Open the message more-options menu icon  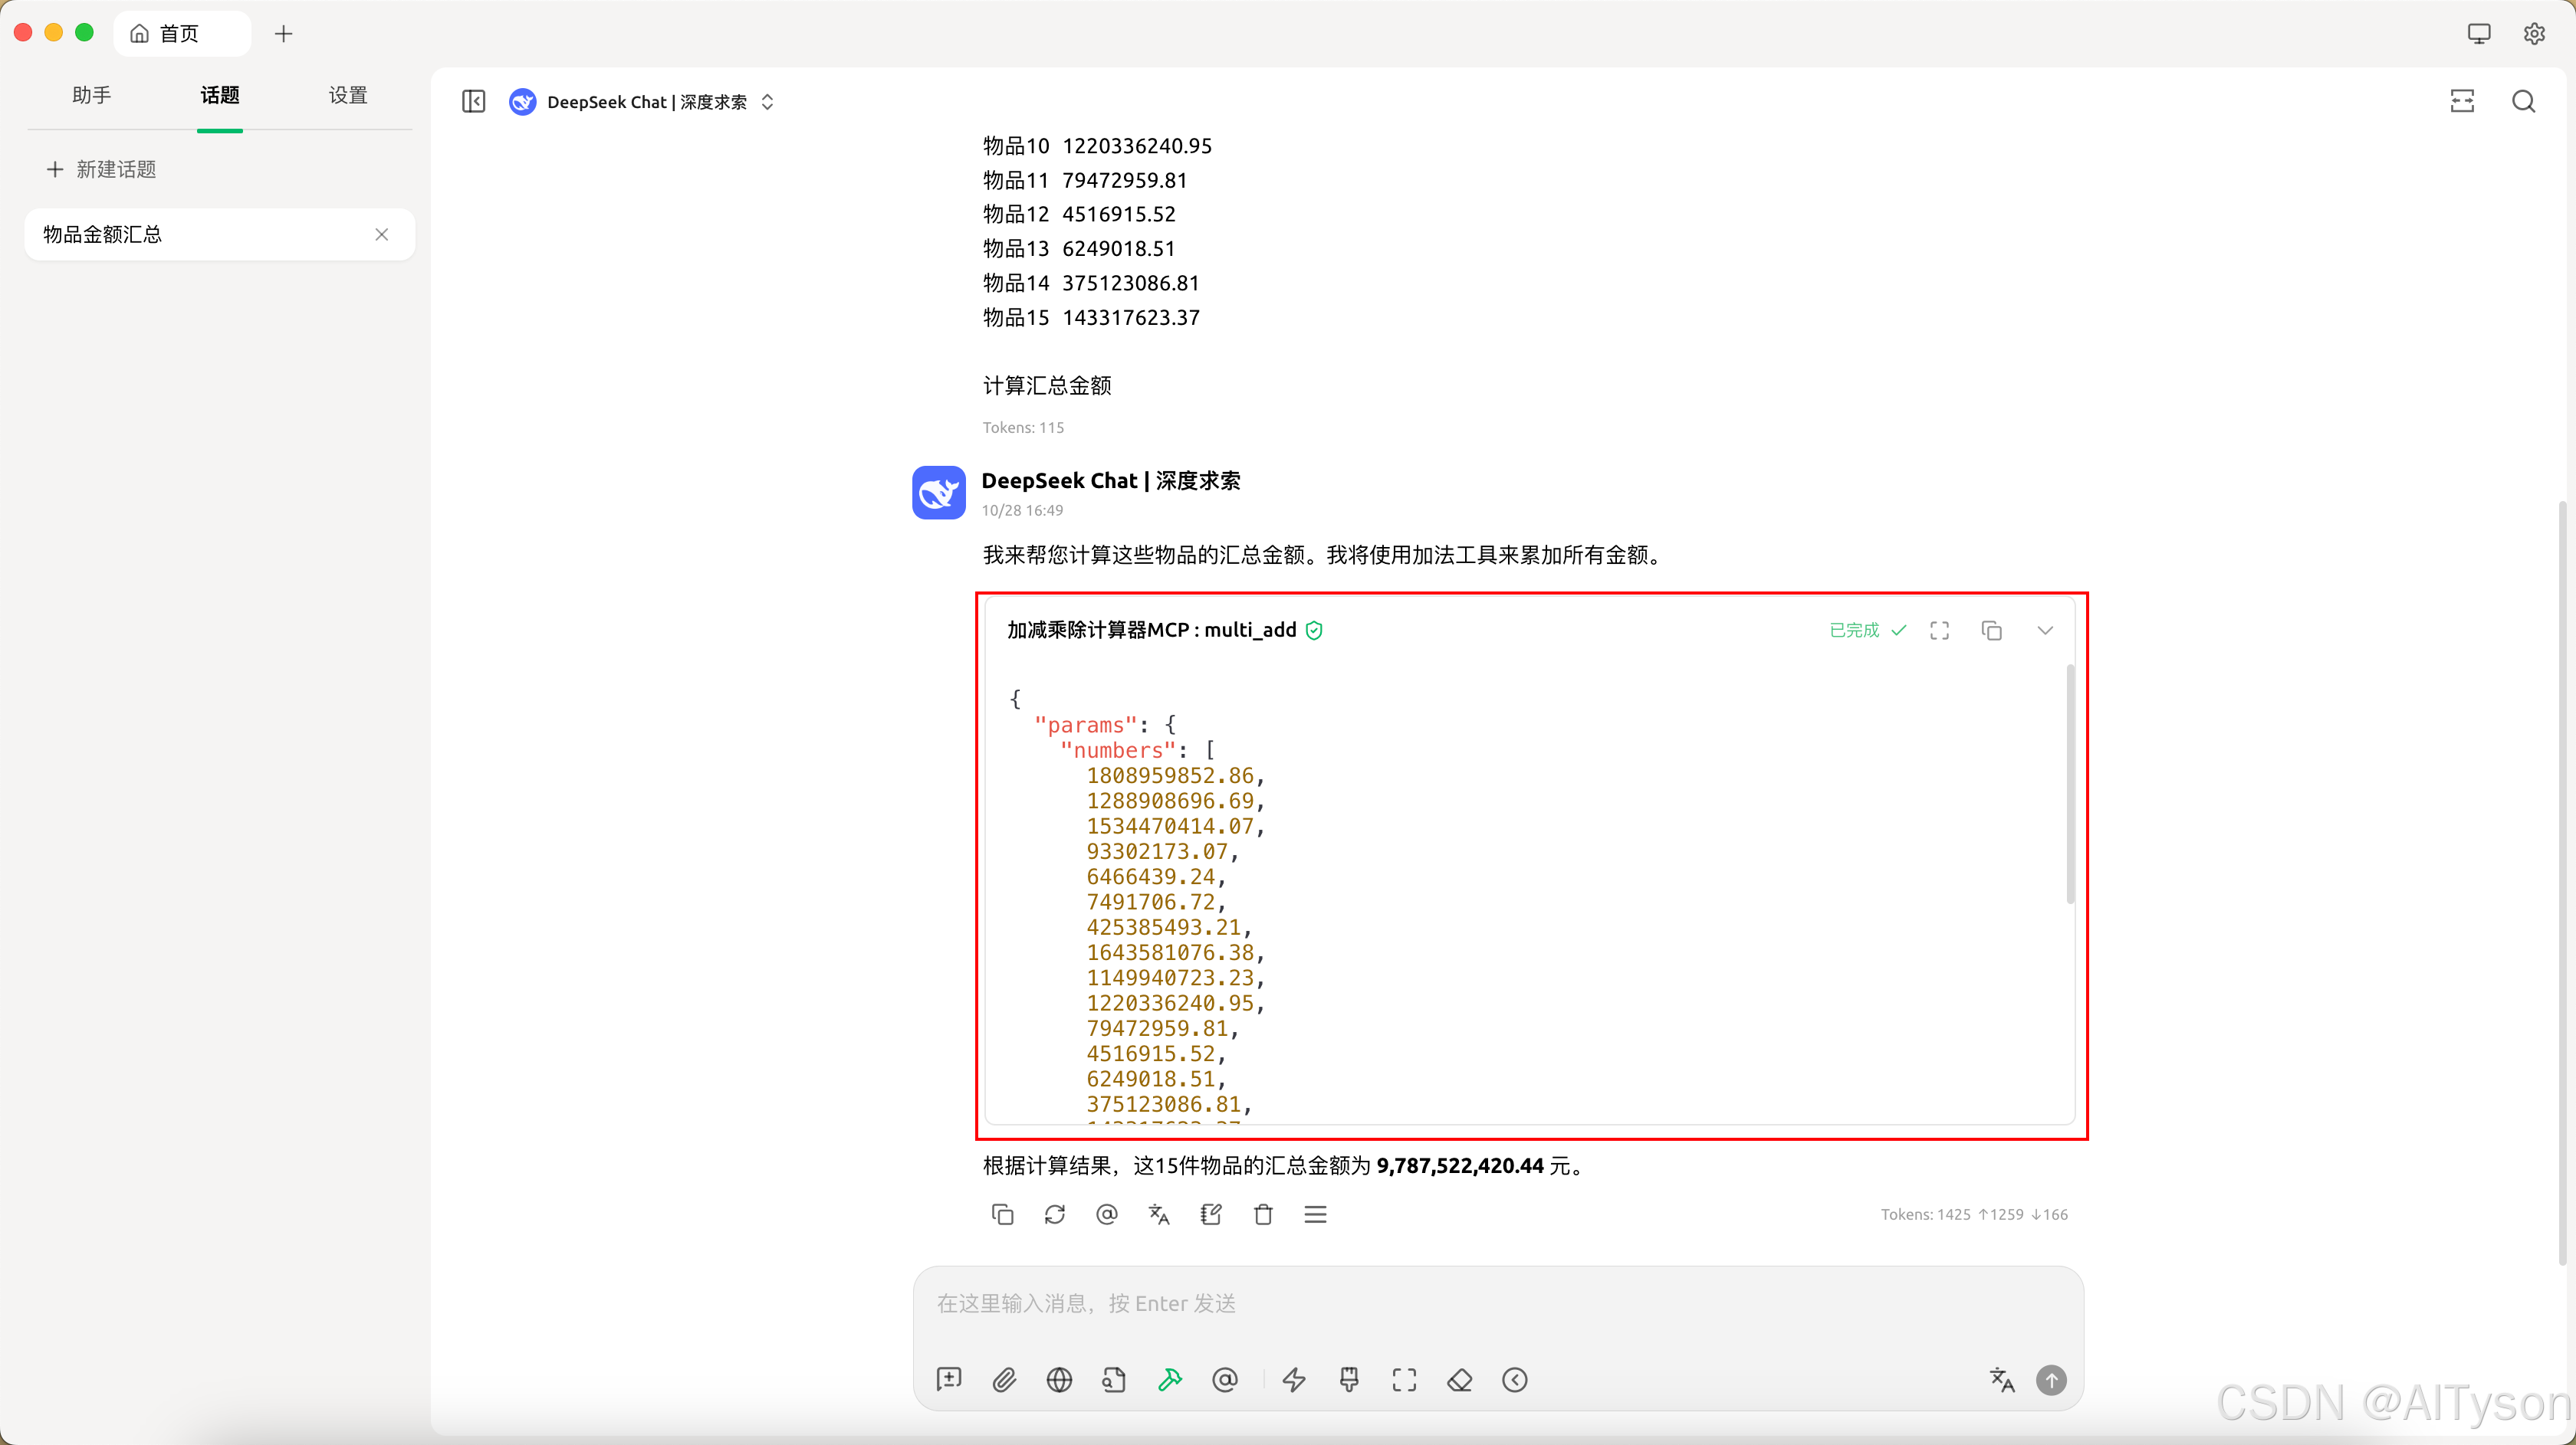pyautogui.click(x=1315, y=1214)
